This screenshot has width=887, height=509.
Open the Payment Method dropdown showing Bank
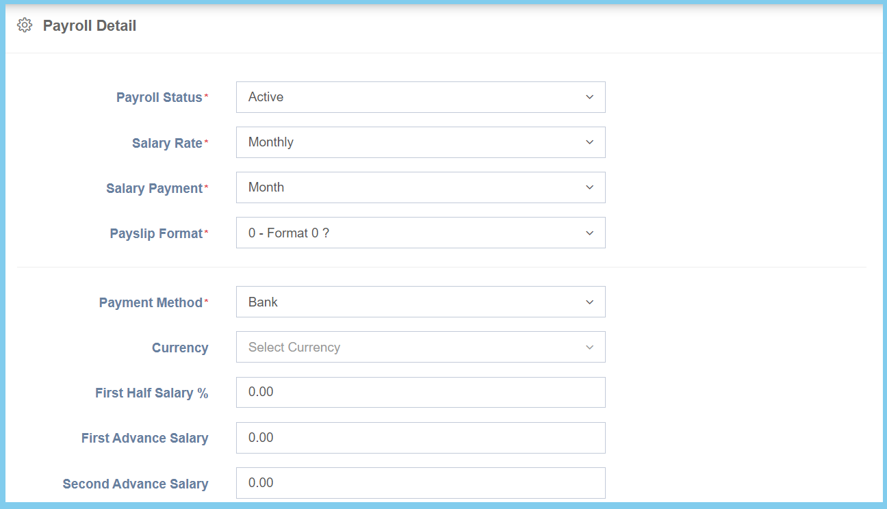[x=420, y=302]
